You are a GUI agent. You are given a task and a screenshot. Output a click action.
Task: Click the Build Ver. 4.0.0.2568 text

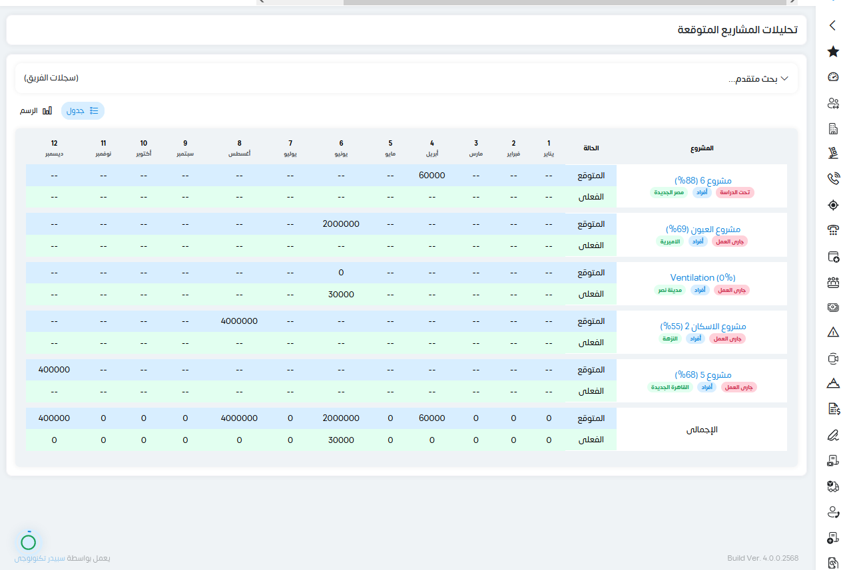762,559
